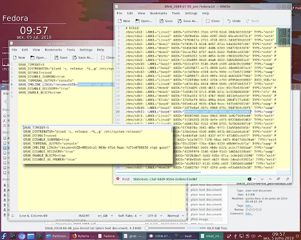Click line /dev/sda1 Linux1 in blkid
Image resolution: width=301 pixels, height=240 pixels.
[x=200, y=32]
